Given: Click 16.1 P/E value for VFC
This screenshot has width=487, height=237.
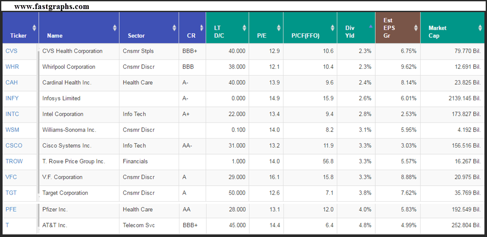Looking at the screenshot, I should point(274,177).
